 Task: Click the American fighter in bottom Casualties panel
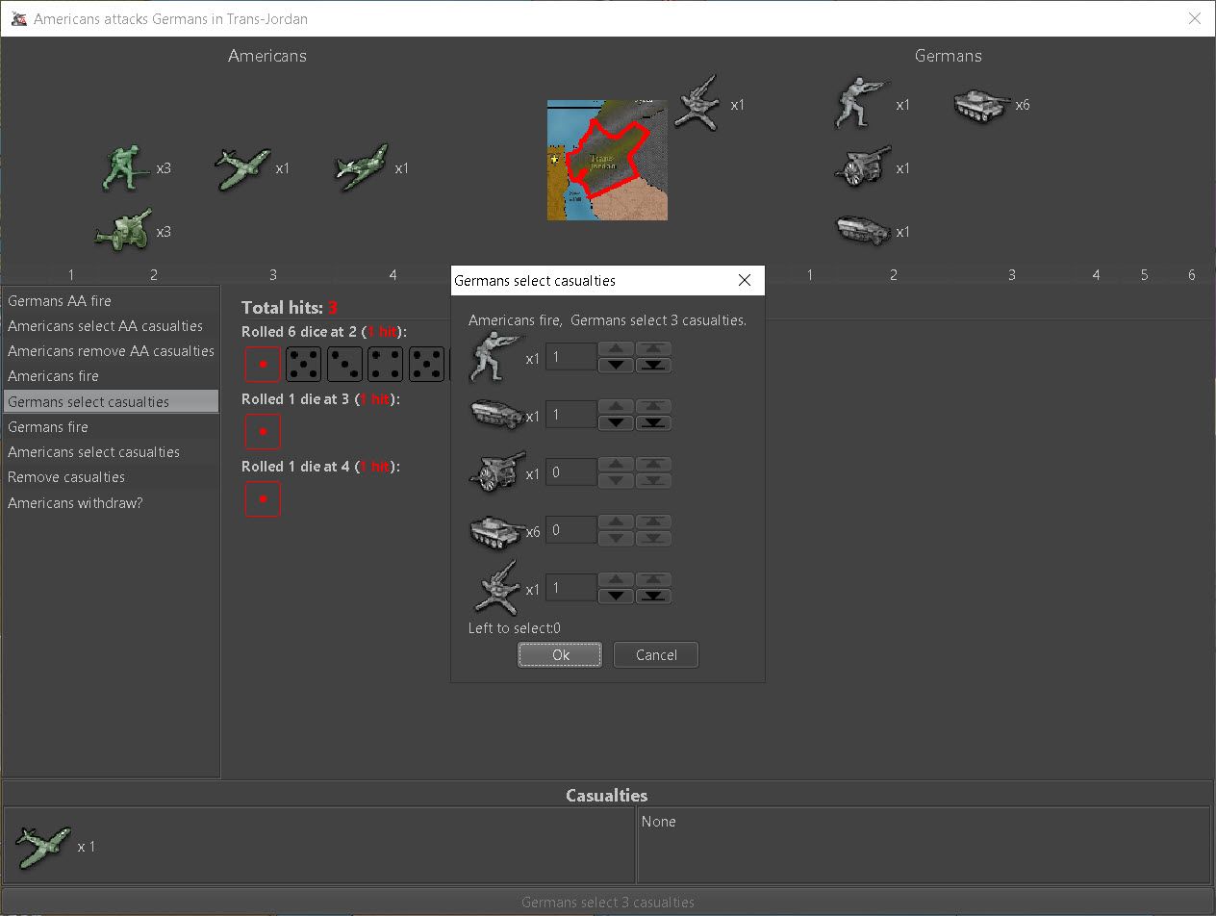pyautogui.click(x=43, y=847)
